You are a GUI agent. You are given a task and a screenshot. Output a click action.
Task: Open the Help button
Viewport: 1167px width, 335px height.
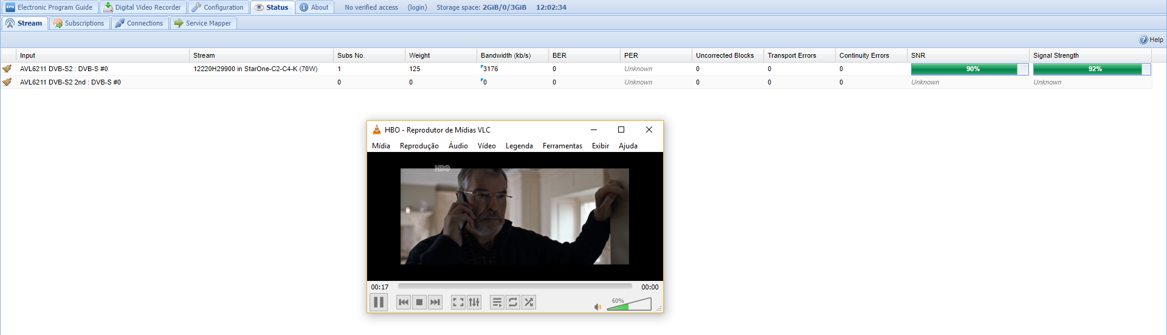pyautogui.click(x=1151, y=40)
